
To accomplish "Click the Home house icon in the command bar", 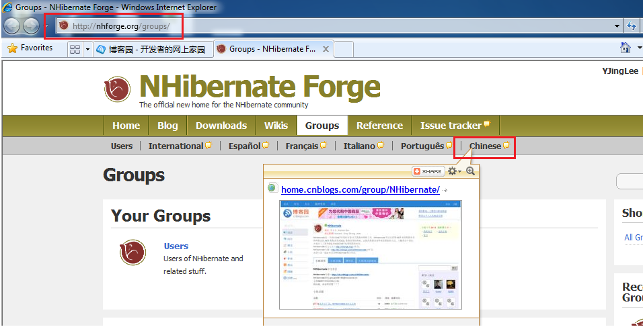I will tap(626, 48).
